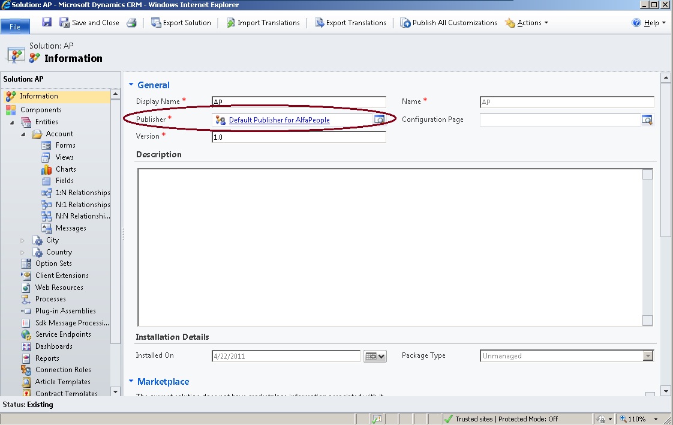Click the Client Extensions icon
673x425 pixels.
[26, 276]
